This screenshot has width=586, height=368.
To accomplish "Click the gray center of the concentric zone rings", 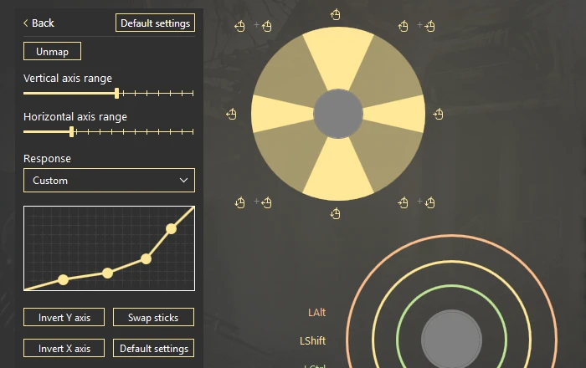I will [x=451, y=340].
